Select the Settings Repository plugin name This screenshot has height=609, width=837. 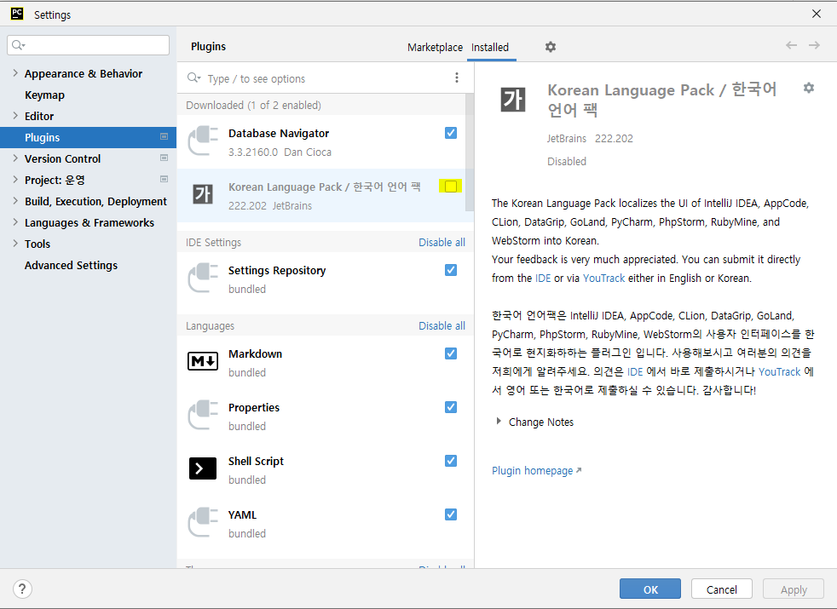[x=277, y=270]
